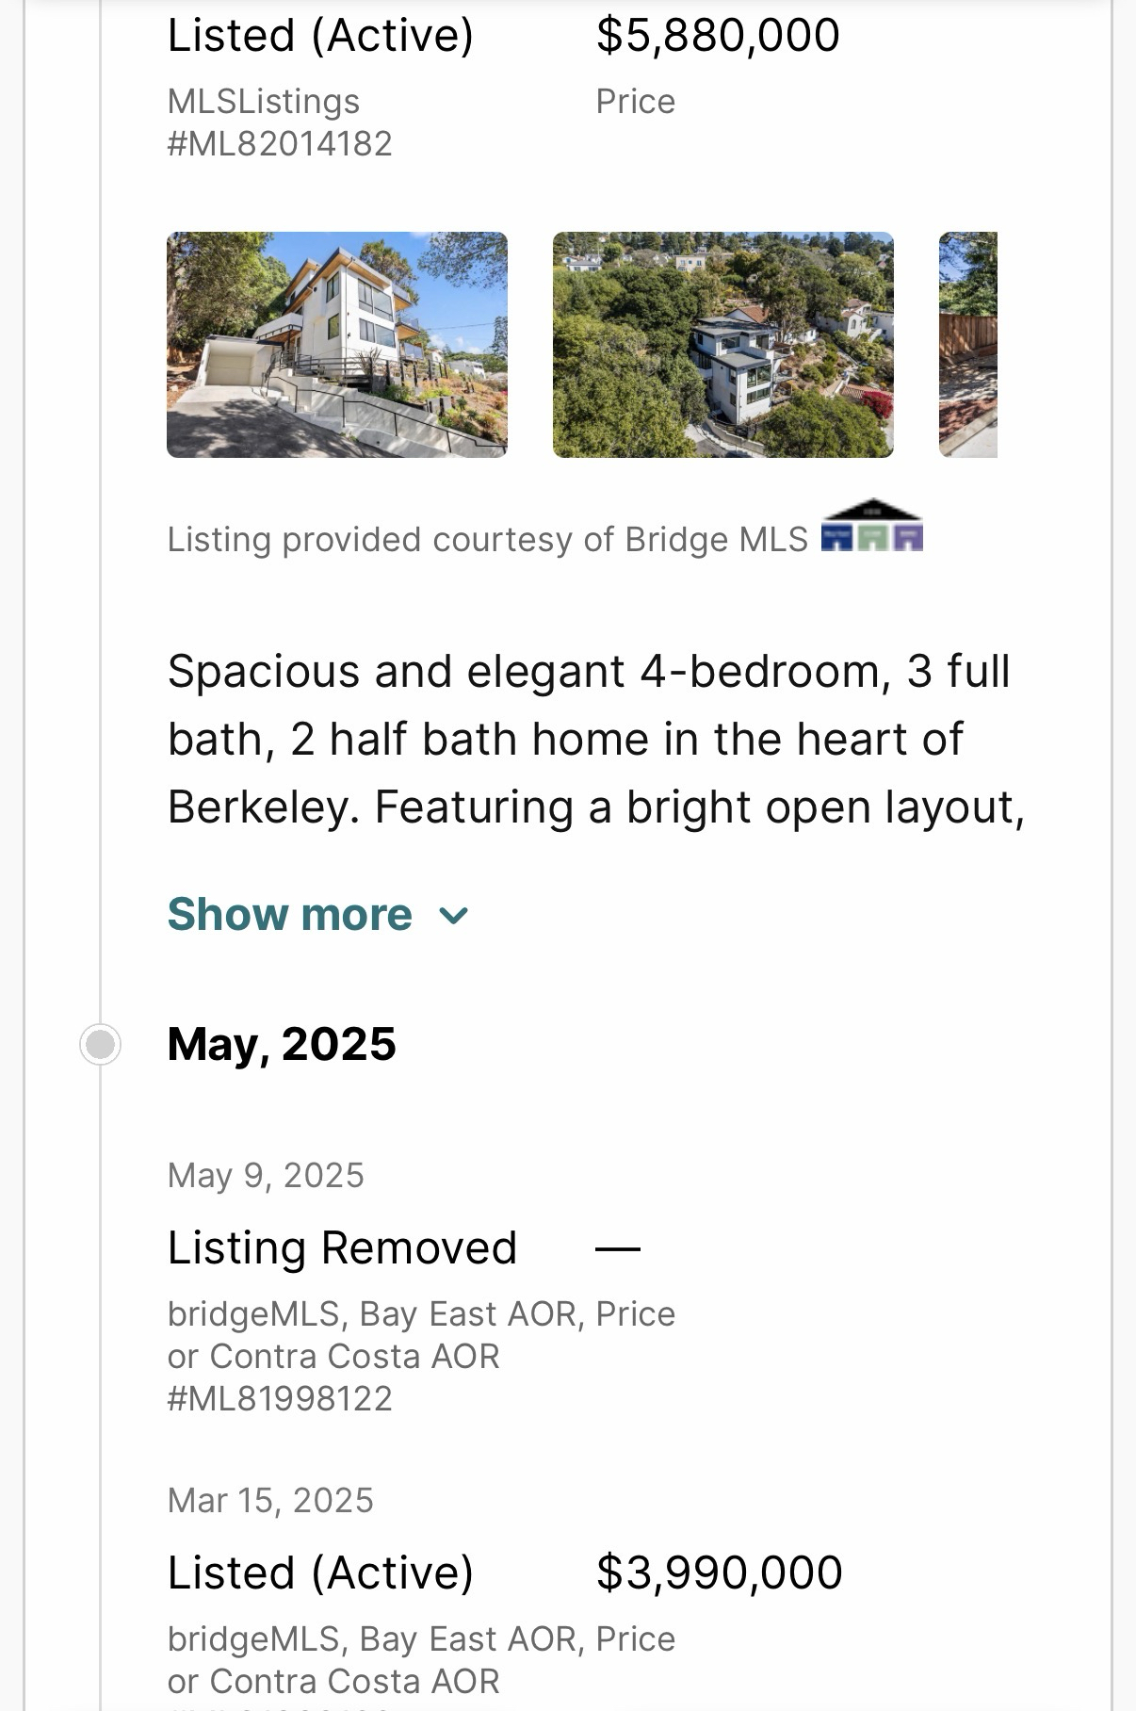
Task: Click the Listing Removed event title
Action: pos(342,1247)
